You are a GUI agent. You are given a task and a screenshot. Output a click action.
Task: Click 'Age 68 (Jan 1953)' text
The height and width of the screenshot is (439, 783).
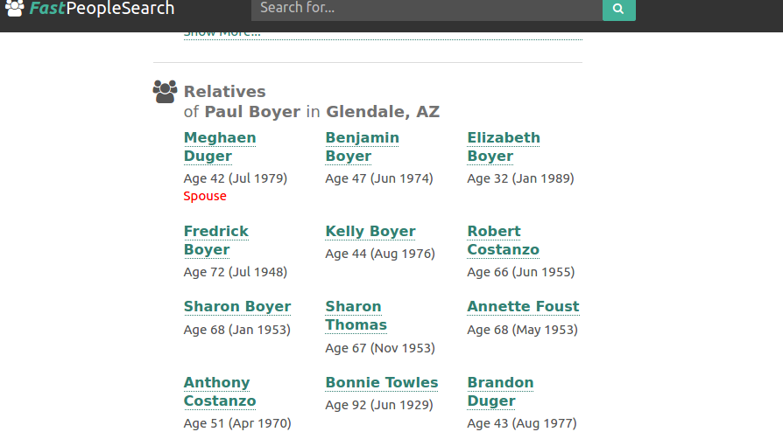click(x=237, y=330)
